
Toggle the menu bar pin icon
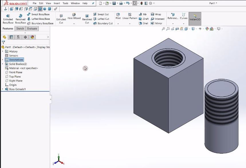click(x=93, y=3)
